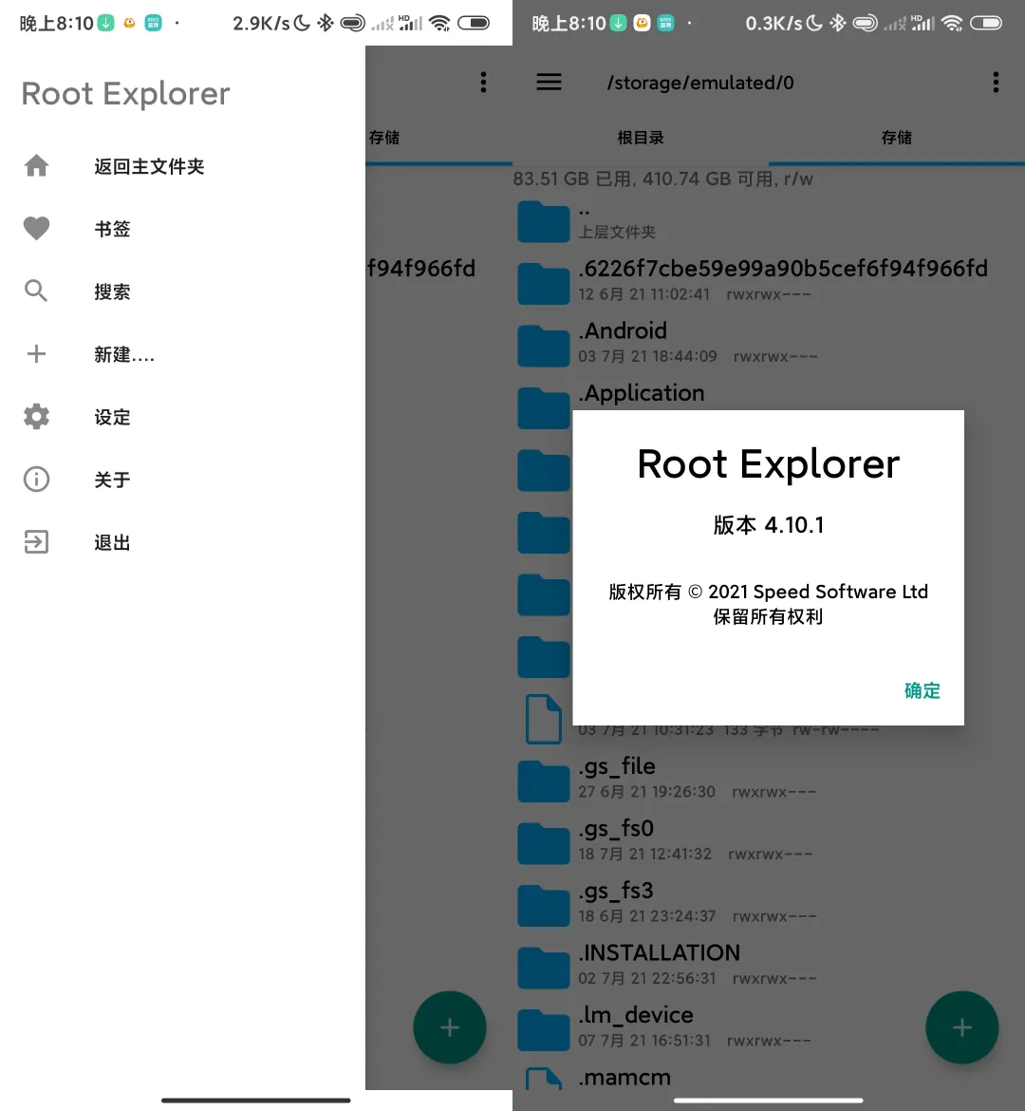1025x1111 pixels.
Task: Open the .Application folder icon
Action: (543, 407)
